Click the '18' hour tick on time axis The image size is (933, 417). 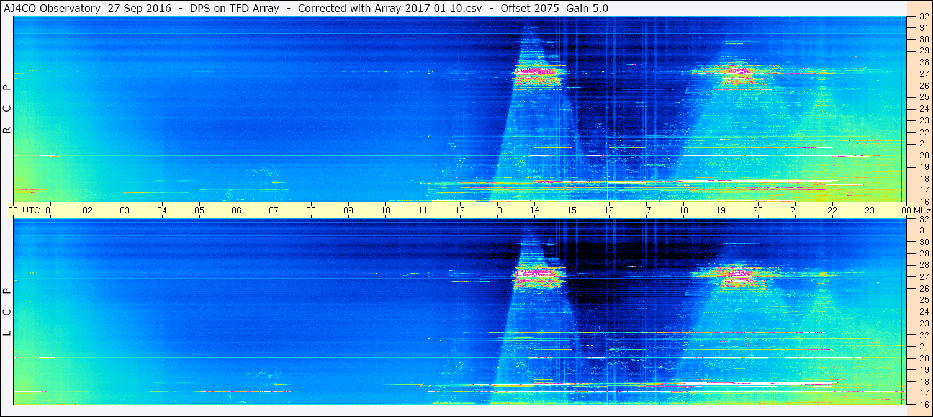(x=683, y=210)
